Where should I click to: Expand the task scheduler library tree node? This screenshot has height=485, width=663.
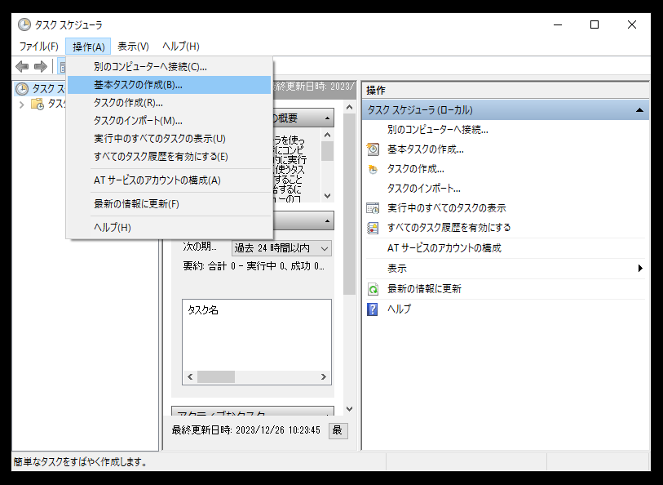click(x=21, y=104)
